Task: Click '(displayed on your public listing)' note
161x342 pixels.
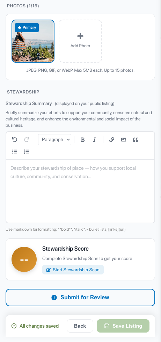Action: tap(85, 104)
